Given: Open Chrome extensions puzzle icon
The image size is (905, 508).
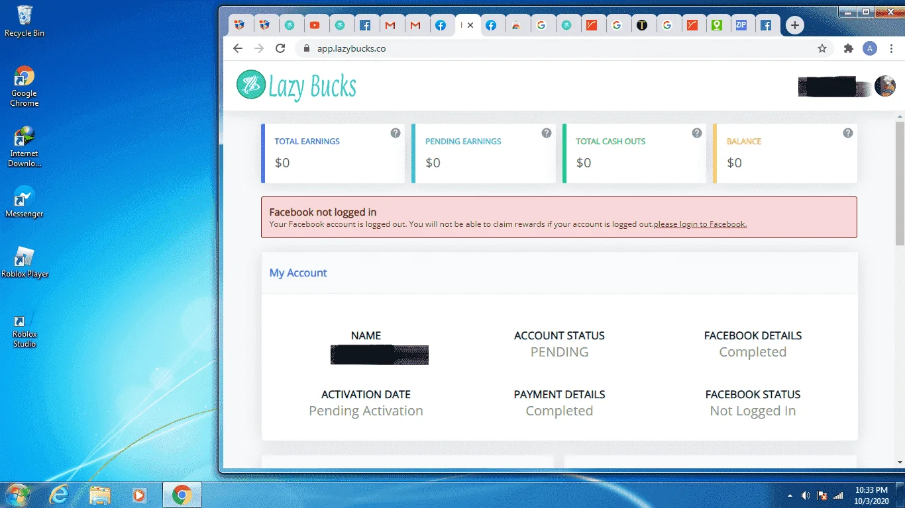Looking at the screenshot, I should point(849,48).
